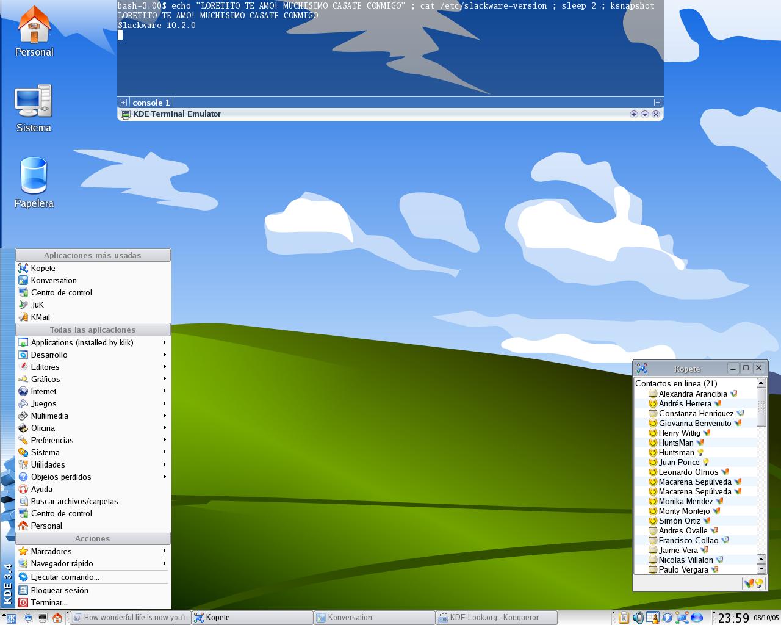Expand the Juegos submenu
Image resolution: width=781 pixels, height=625 pixels.
coord(93,403)
